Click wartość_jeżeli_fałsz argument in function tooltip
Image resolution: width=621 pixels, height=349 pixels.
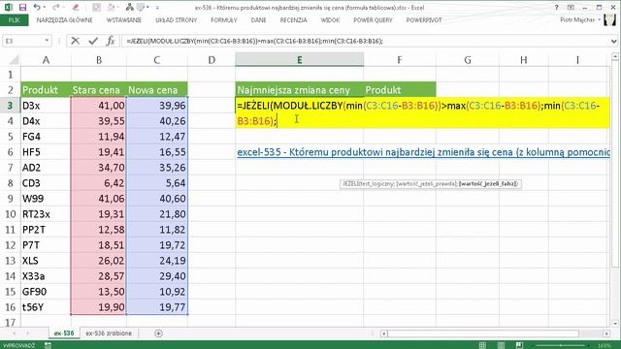tap(488, 183)
